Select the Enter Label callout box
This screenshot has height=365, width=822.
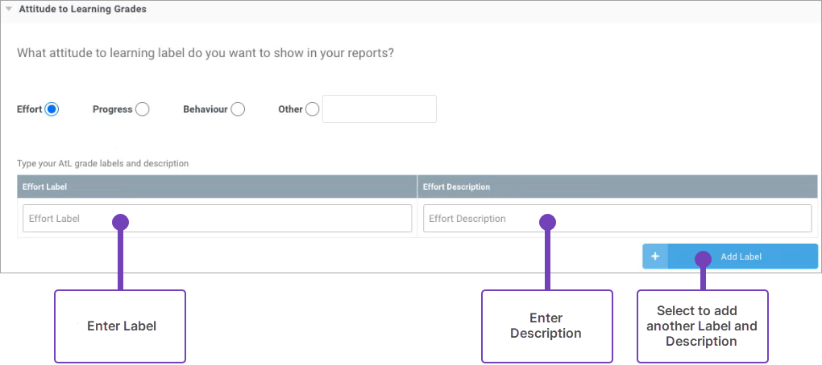120,326
